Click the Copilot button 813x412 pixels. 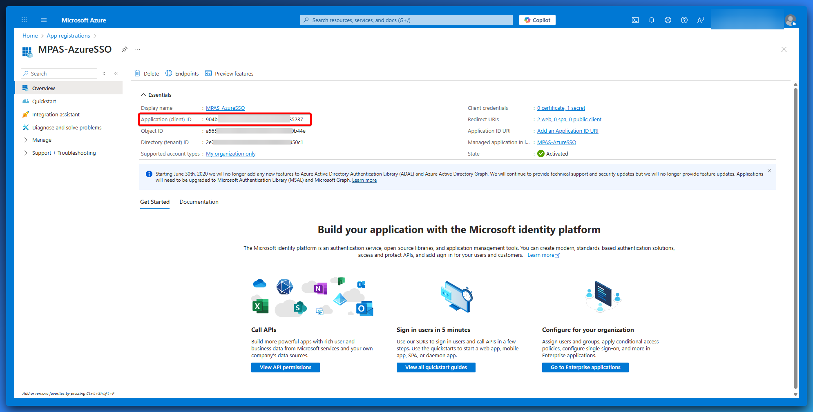point(537,20)
